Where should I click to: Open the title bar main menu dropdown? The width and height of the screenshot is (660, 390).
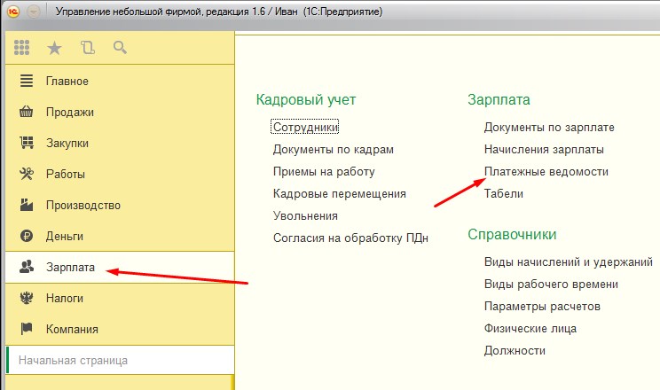[34, 12]
